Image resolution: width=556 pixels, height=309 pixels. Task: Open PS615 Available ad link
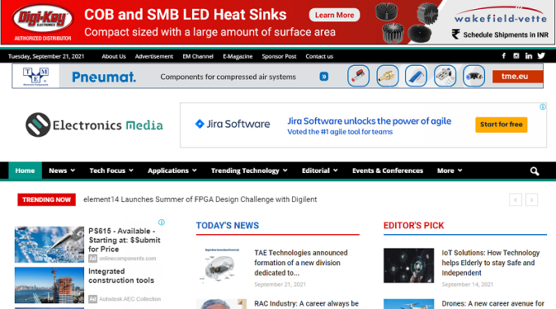(x=124, y=240)
